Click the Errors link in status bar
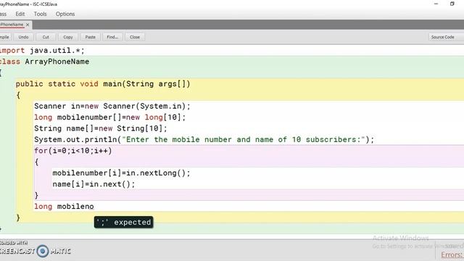Screen dimensions: 464x261 (x=452, y=254)
